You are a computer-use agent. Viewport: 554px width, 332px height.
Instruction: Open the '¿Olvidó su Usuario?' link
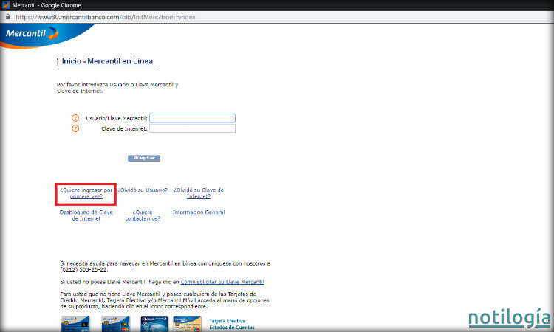point(143,190)
